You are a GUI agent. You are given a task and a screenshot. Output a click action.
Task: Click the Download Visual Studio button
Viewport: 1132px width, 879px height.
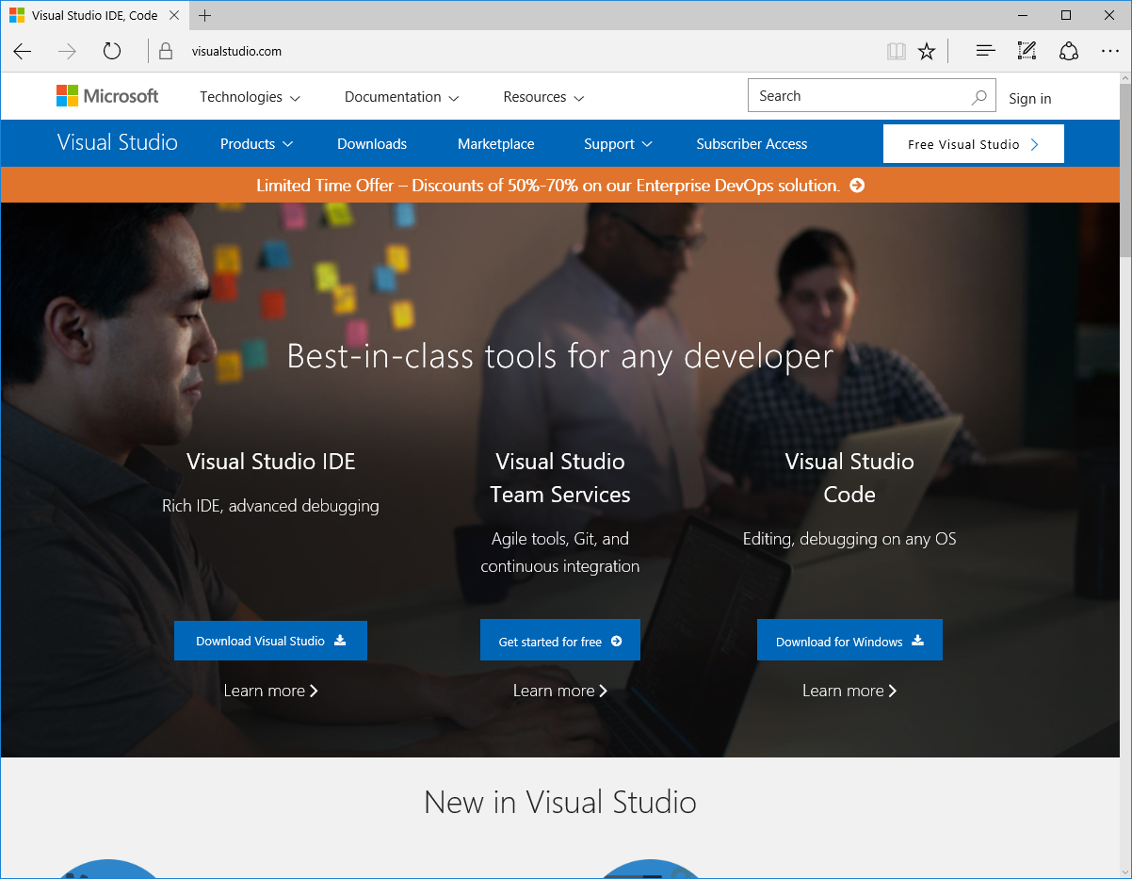270,641
